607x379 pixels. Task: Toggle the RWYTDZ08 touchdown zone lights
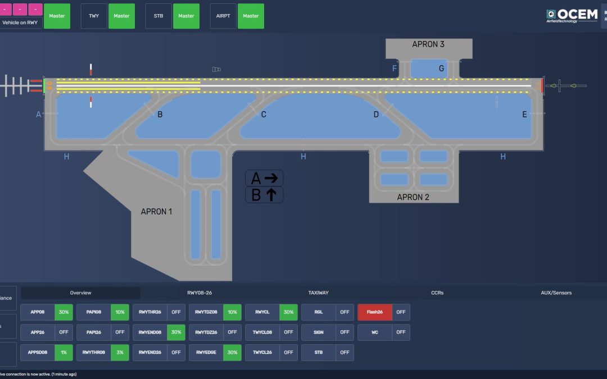pyautogui.click(x=215, y=312)
